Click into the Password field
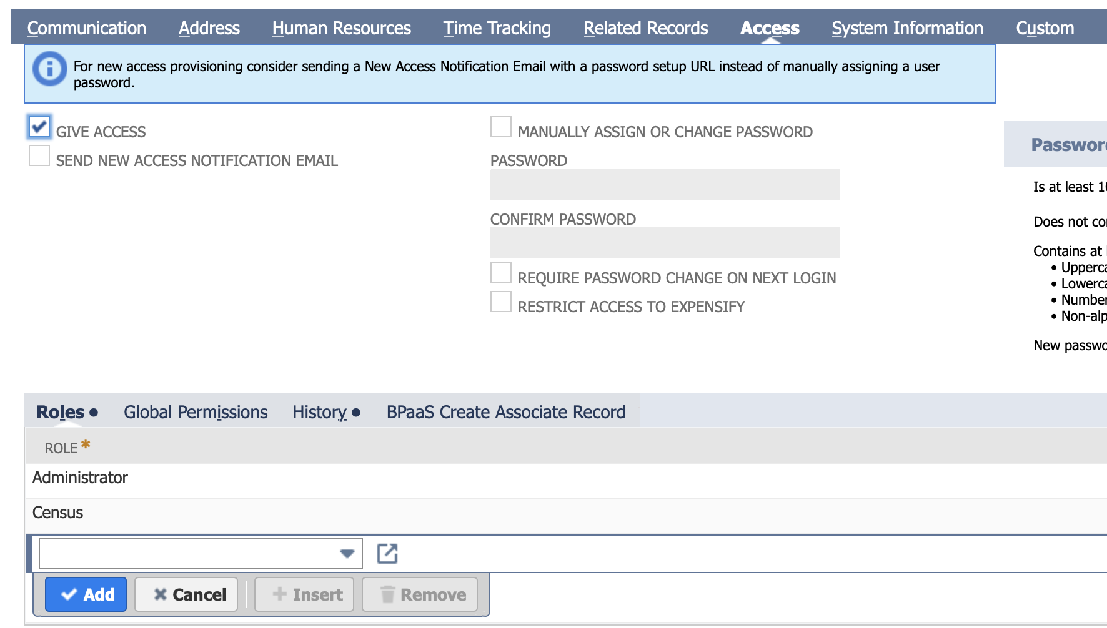The image size is (1107, 628). point(665,184)
